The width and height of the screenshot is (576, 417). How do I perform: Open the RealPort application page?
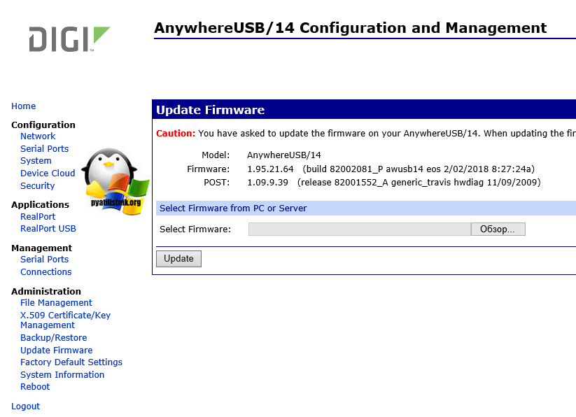point(38,217)
